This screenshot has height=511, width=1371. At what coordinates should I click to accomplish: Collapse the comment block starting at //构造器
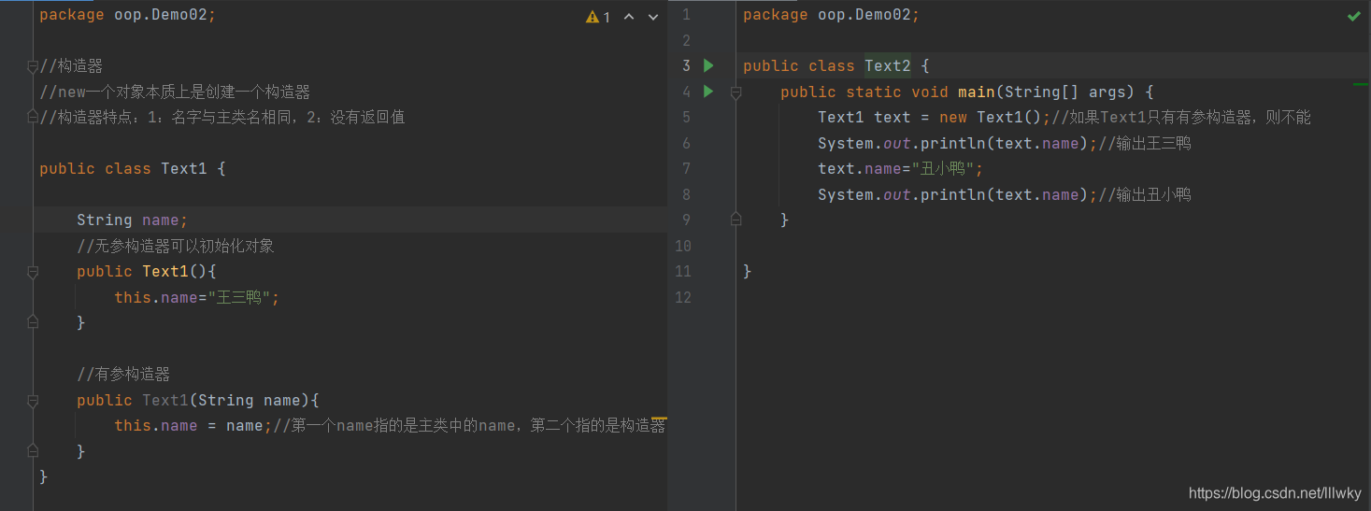[x=33, y=66]
